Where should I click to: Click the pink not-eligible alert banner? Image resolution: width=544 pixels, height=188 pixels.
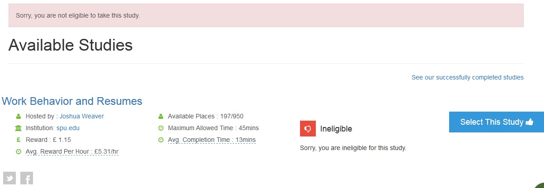tap(266, 15)
